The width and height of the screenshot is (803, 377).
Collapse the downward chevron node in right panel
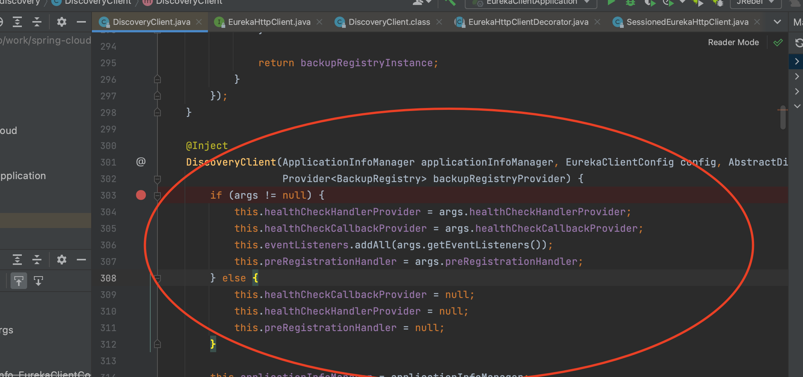click(x=797, y=106)
